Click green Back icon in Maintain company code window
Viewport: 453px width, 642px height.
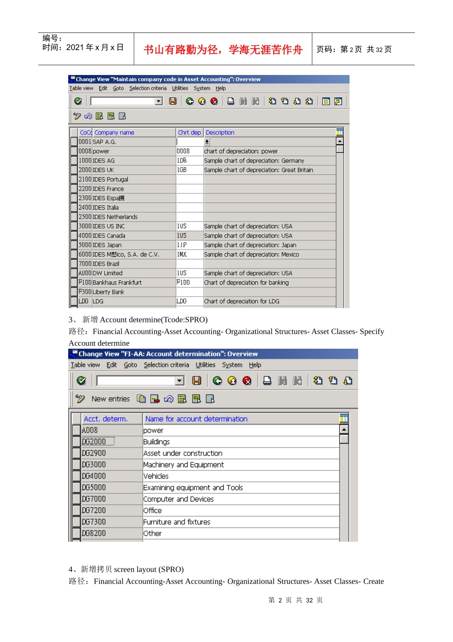[190, 101]
